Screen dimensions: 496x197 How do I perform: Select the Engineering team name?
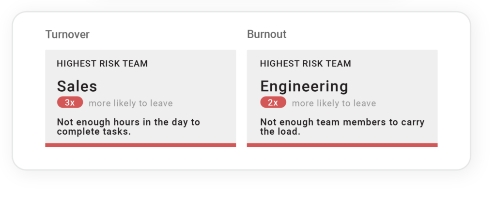tap(304, 86)
